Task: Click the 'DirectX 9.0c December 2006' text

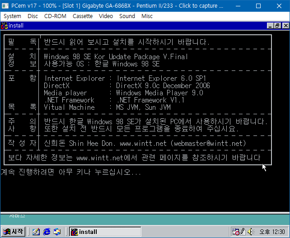Action: (x=163, y=86)
